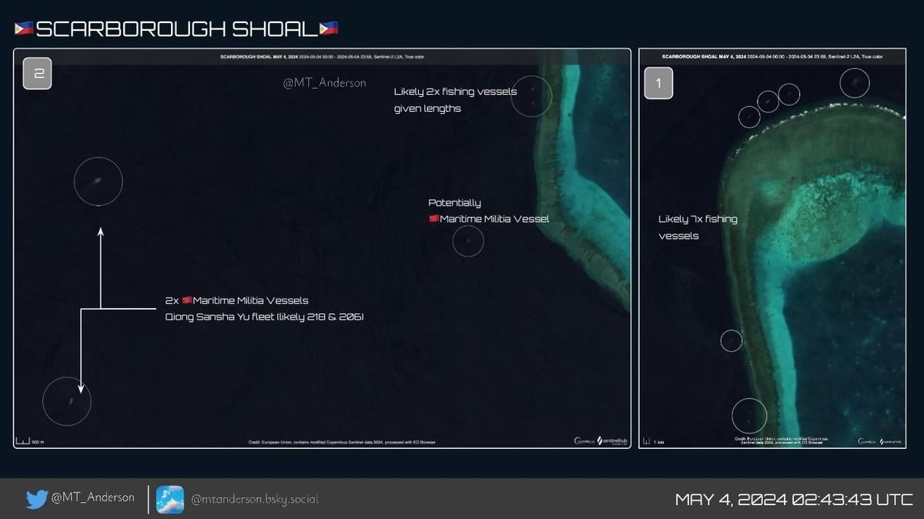Click the circle marking 2x fishing vessels

pos(532,95)
